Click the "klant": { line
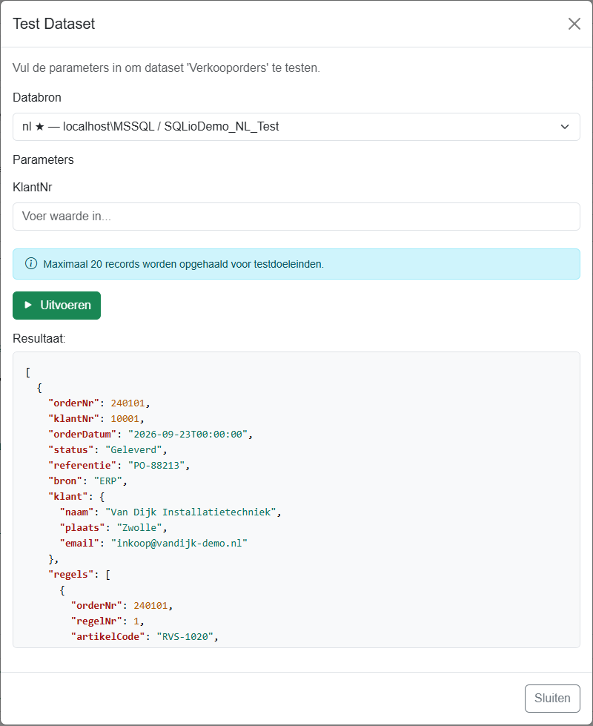The height and width of the screenshot is (726, 593). [76, 496]
